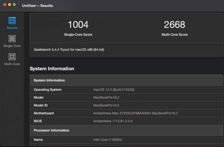Click MacBookPro16,3 value in the Model row
Viewport: 224px width, 147px height.
[106, 97]
